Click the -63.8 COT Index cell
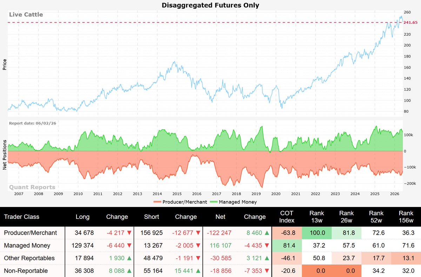 287,233
